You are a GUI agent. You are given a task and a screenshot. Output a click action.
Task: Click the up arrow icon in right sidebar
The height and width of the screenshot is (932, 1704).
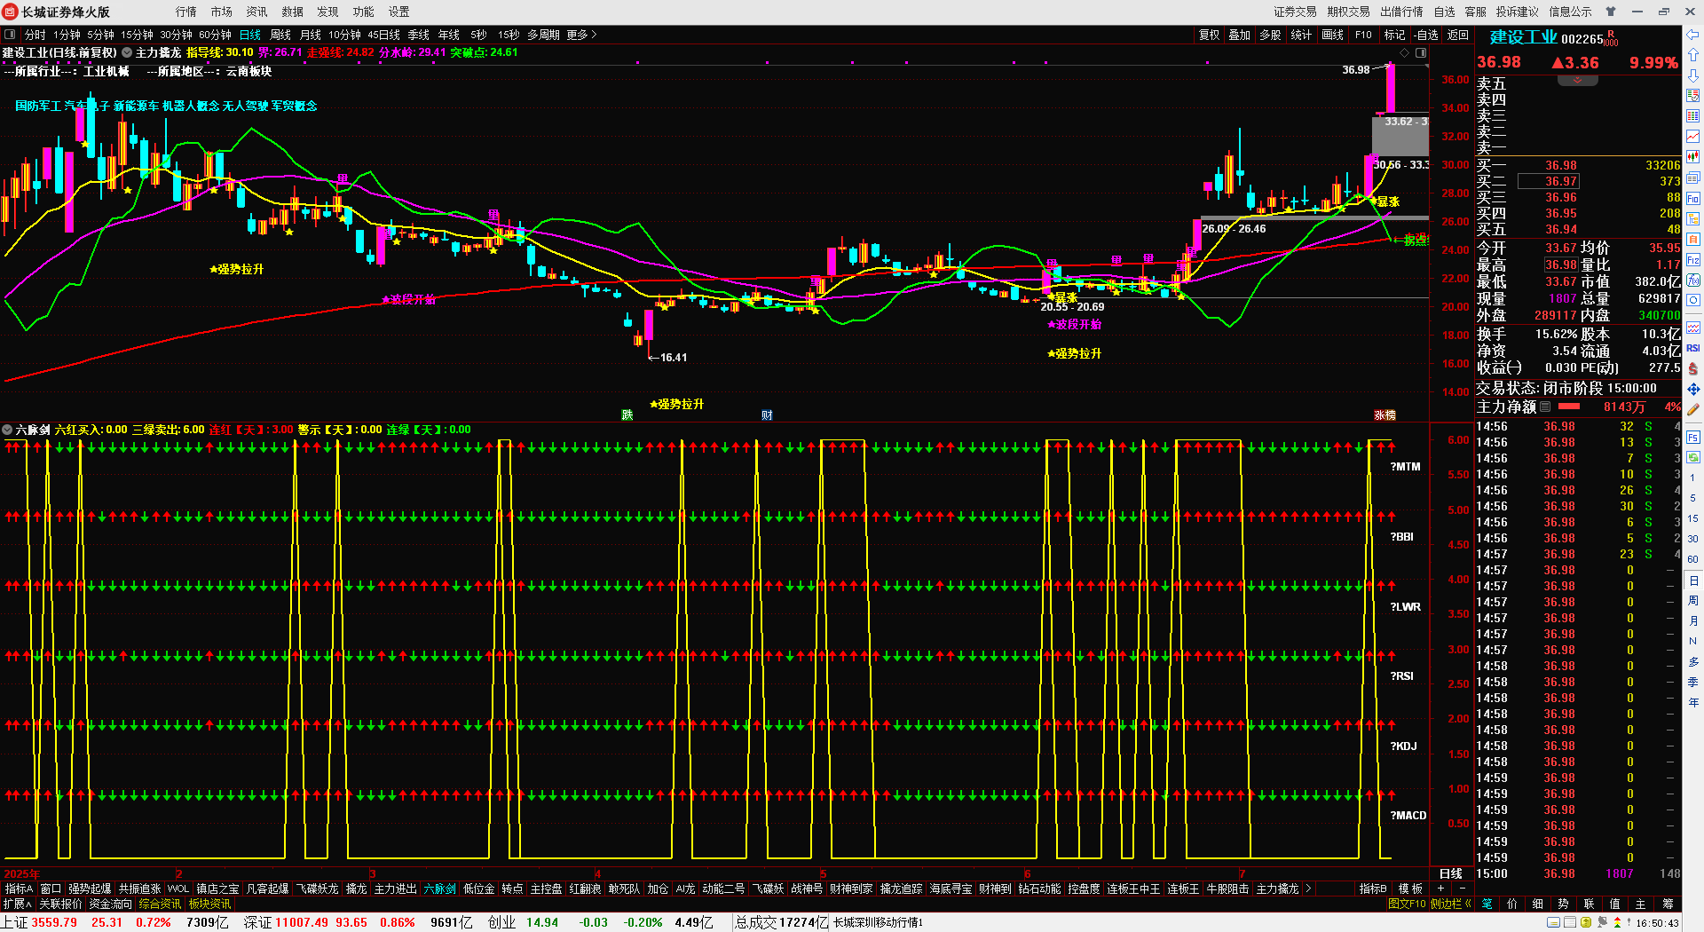tap(1693, 55)
